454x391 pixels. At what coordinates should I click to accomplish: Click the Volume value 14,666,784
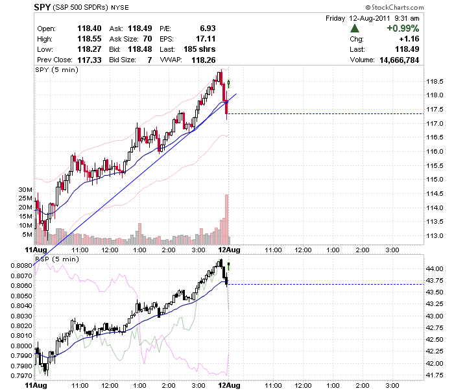pyautogui.click(x=400, y=60)
